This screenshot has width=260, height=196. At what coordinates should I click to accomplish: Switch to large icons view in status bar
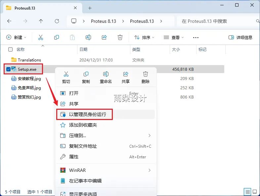point(255,192)
